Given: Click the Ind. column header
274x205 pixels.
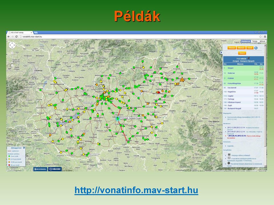Looking at the screenshot, I should pyautogui.click(x=261, y=64).
